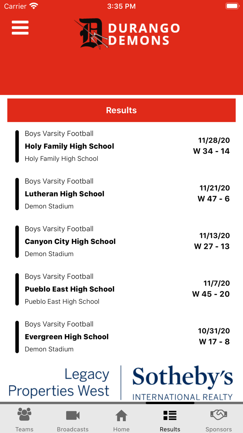Open the Lutheran High School game result
This screenshot has width=243, height=433.
coord(121,194)
